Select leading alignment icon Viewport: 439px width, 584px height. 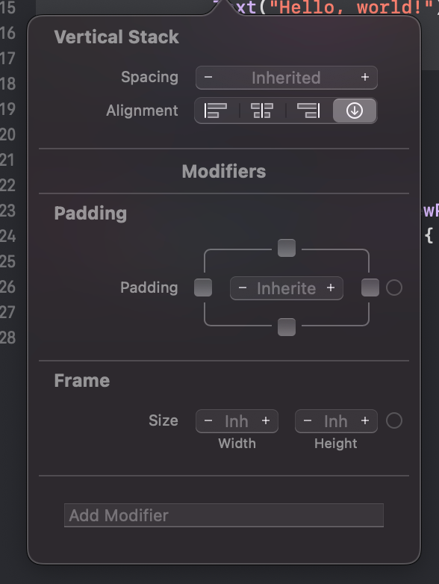tap(216, 111)
